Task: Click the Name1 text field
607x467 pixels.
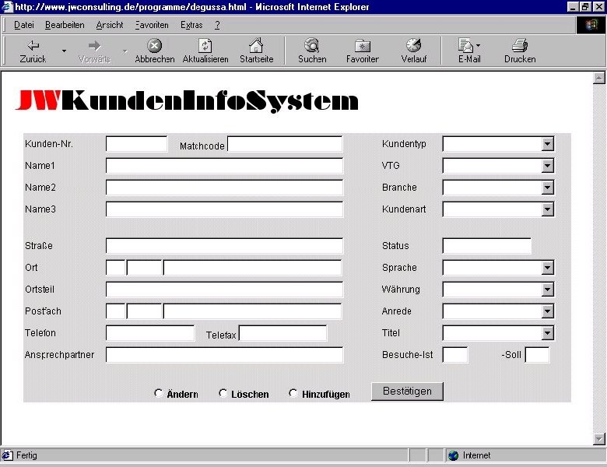Action: tap(225, 166)
